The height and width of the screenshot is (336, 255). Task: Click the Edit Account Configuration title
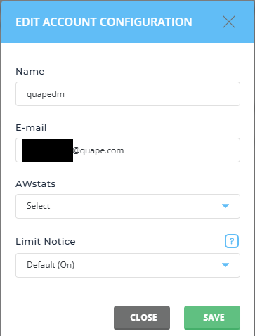tap(104, 22)
